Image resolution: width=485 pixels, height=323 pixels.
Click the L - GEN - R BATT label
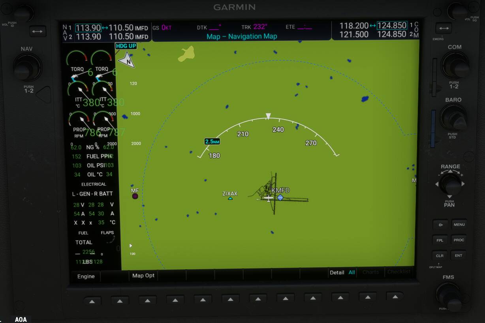(x=92, y=194)
